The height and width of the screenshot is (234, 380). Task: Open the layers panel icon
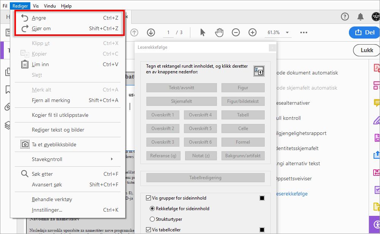tap(8, 125)
